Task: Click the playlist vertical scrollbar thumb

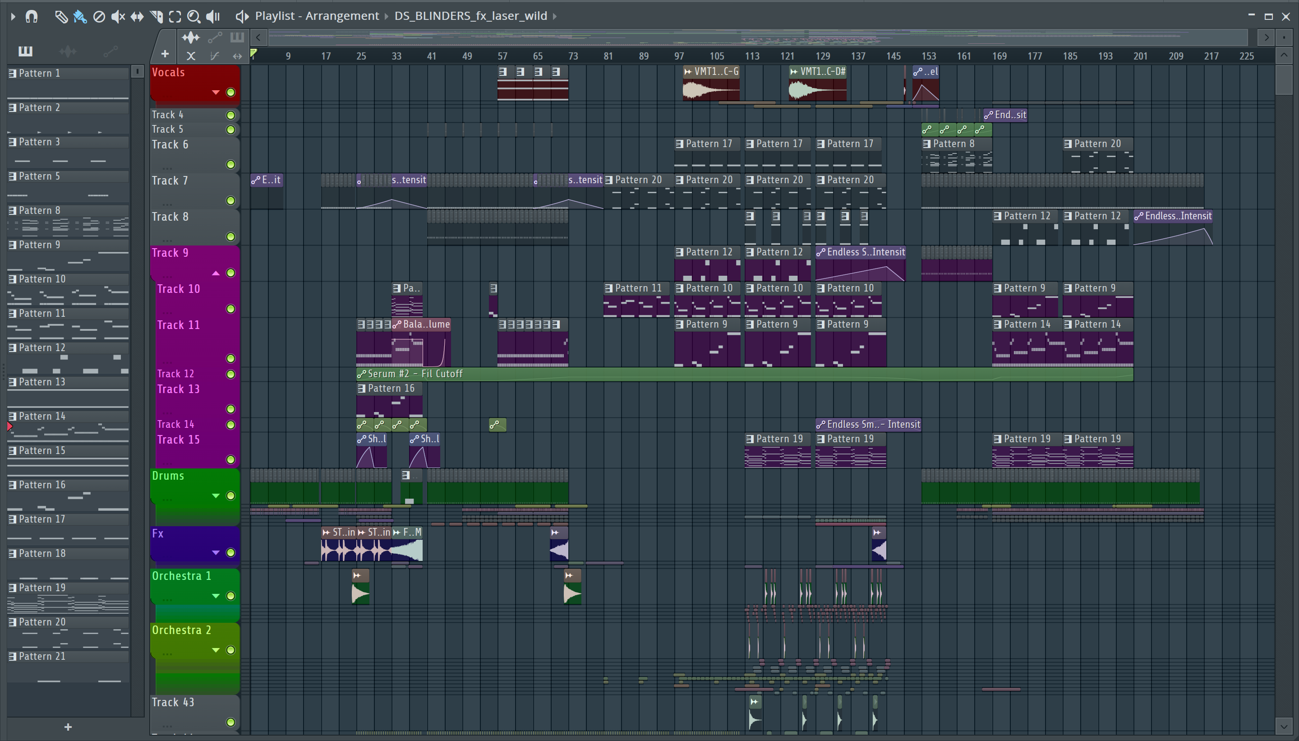Action: pyautogui.click(x=1284, y=80)
